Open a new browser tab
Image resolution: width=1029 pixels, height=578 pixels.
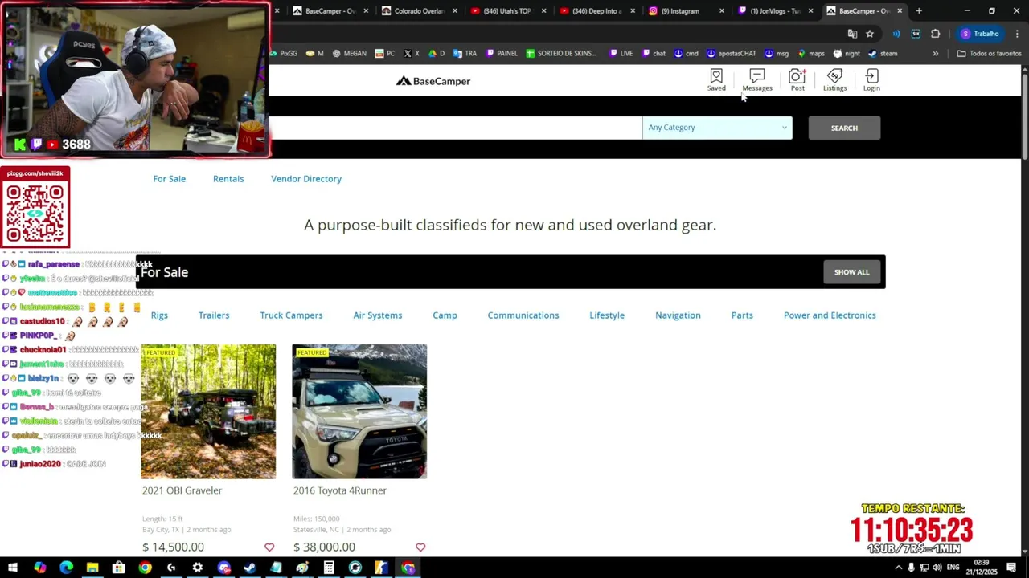919,11
